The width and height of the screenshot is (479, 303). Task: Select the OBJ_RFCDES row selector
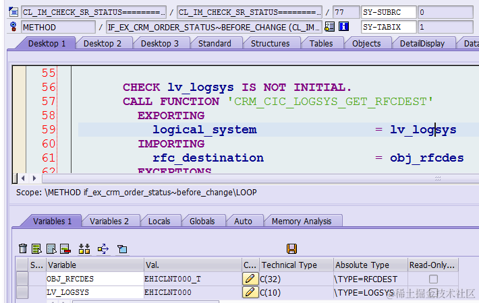22,279
